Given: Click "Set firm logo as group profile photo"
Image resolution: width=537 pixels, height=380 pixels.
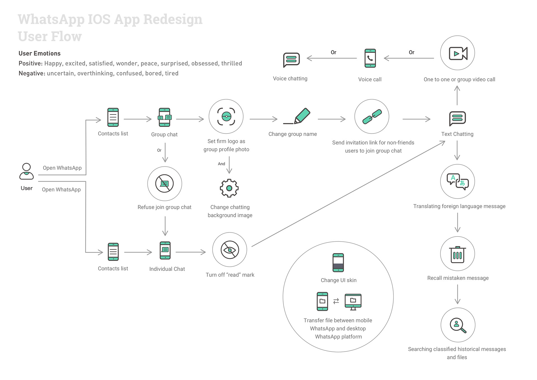Looking at the screenshot, I should click(x=226, y=145).
